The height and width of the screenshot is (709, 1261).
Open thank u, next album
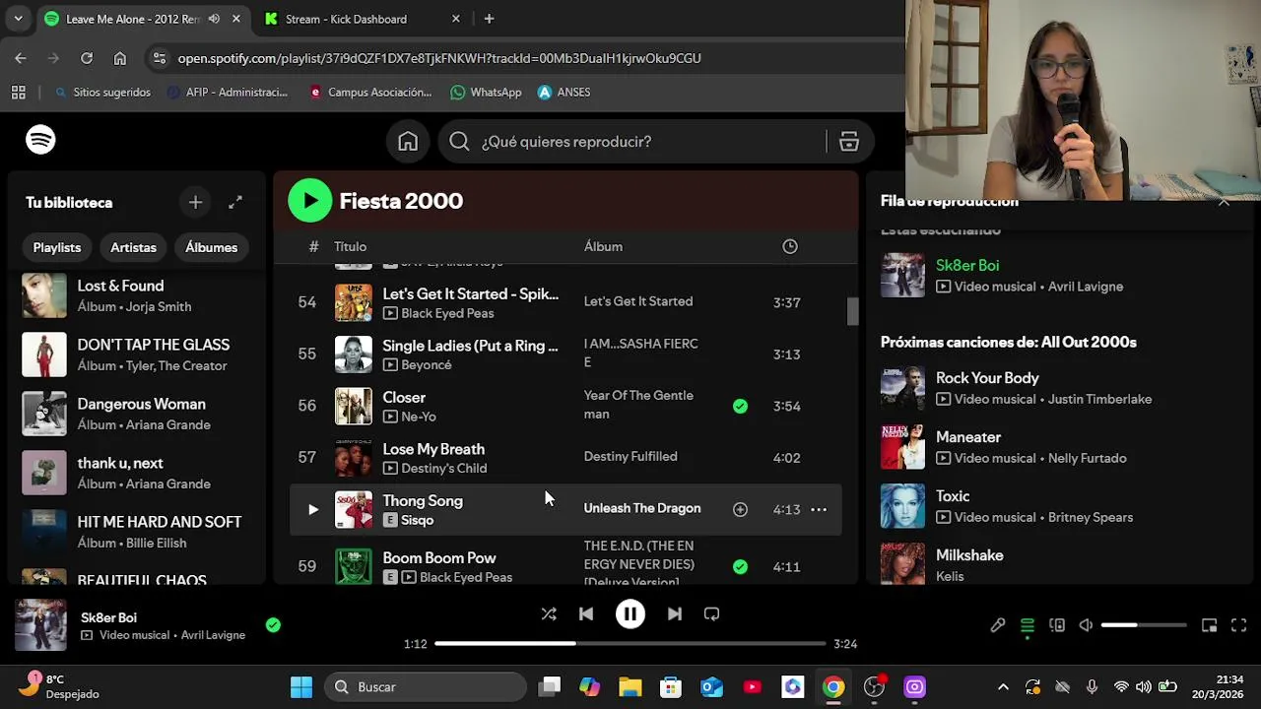(x=138, y=473)
